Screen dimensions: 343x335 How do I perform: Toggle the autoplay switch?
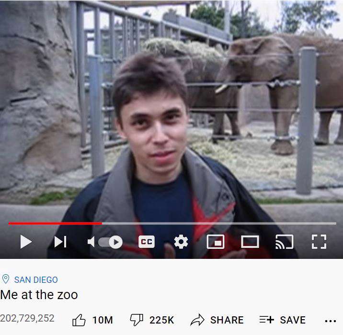[111, 242]
